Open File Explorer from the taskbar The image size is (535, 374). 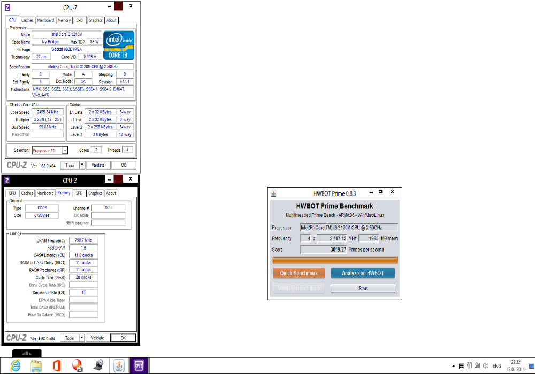(x=36, y=366)
